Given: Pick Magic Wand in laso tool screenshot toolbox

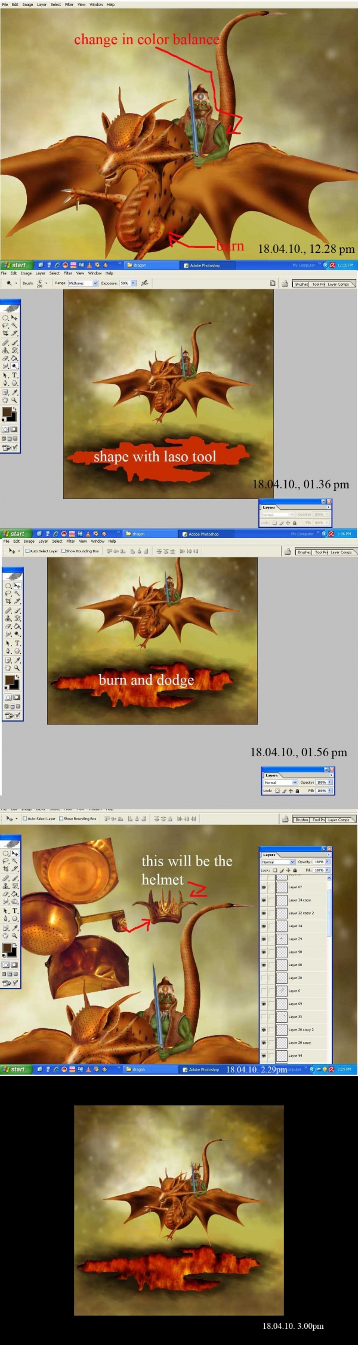Looking at the screenshot, I should point(14,326).
